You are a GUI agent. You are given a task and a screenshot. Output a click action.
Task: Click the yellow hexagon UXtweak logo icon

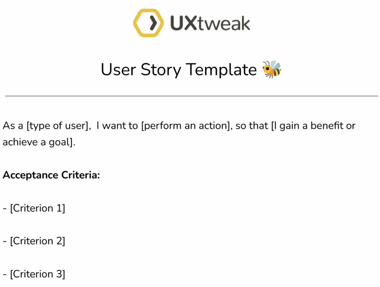[x=148, y=23]
